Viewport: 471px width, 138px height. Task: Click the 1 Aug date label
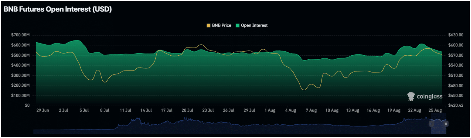click(270, 110)
